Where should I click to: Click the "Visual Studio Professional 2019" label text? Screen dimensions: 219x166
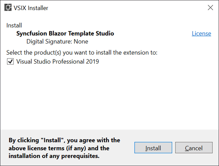pyautogui.click(x=58, y=62)
